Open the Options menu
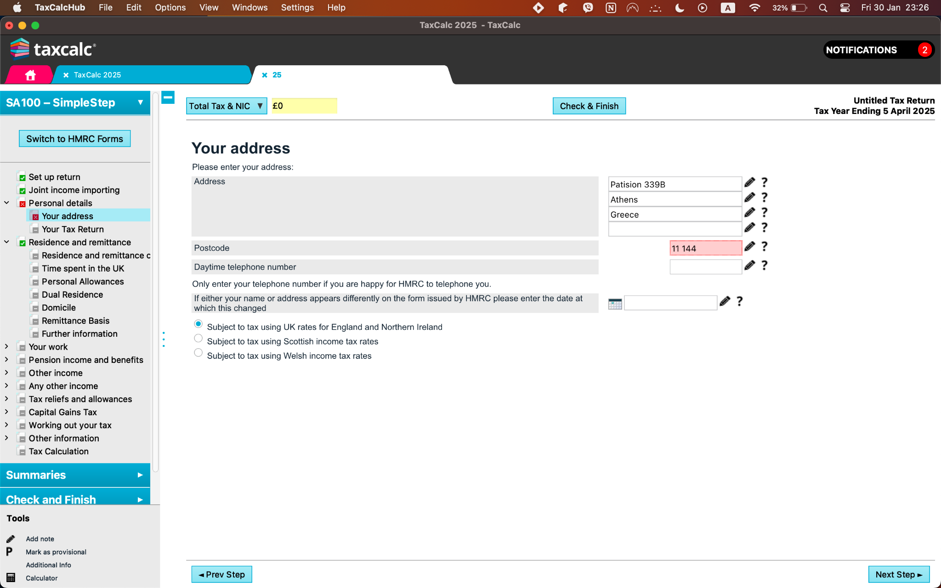941x588 pixels. pyautogui.click(x=170, y=8)
